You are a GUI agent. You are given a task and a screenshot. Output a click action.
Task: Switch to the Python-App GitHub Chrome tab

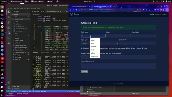tap(80, 6)
